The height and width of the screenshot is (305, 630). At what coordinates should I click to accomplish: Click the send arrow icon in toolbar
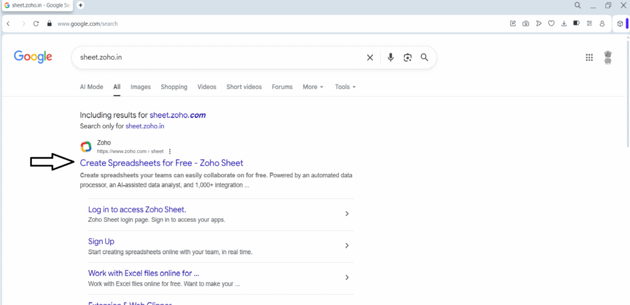coord(538,24)
